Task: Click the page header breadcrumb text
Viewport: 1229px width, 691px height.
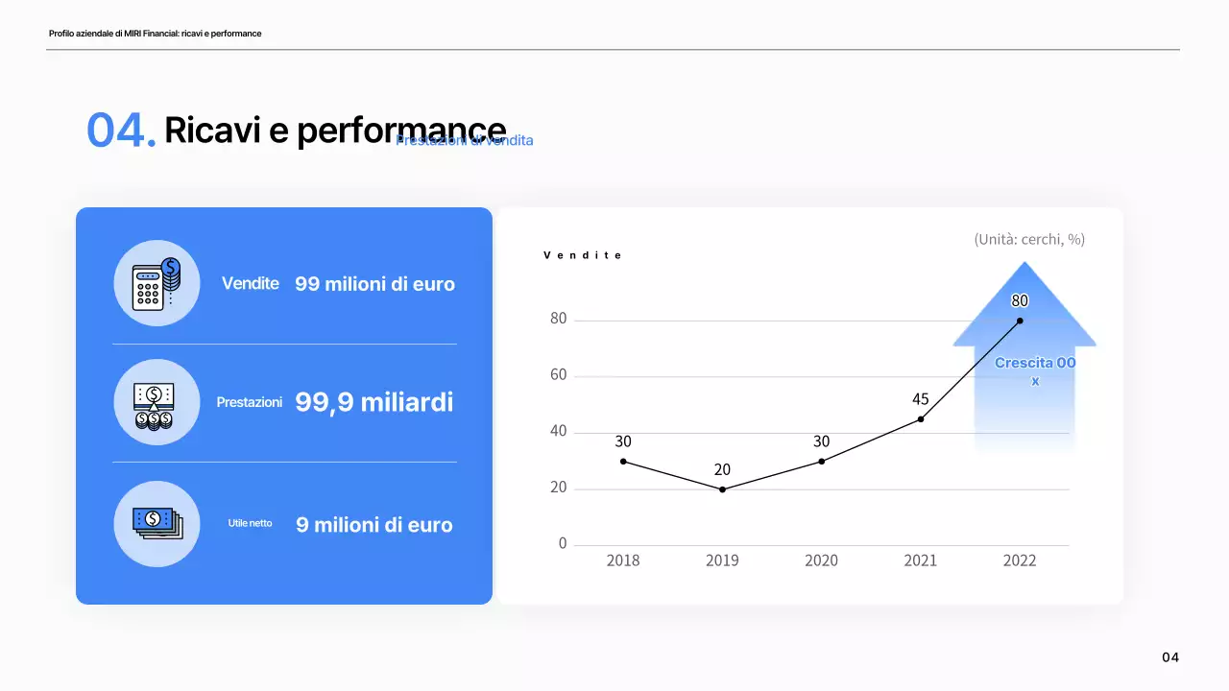Action: pyautogui.click(x=156, y=34)
